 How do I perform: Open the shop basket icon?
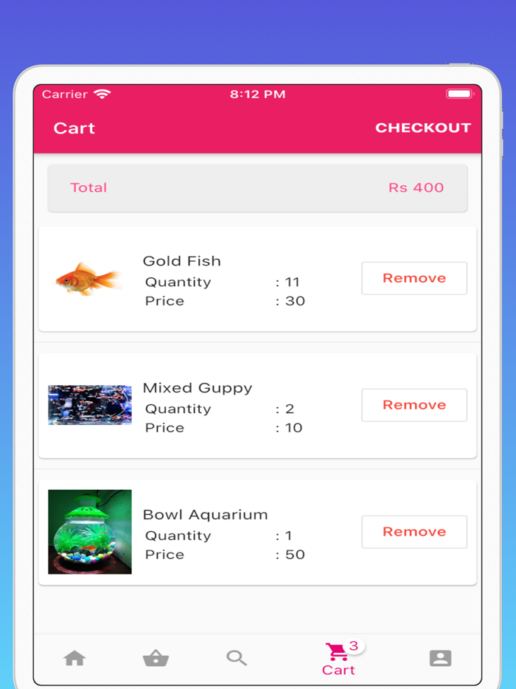156,657
